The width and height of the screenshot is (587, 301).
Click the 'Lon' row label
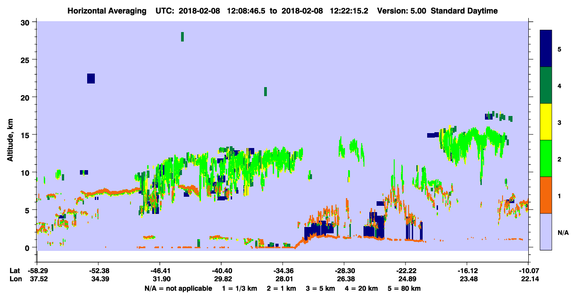click(x=15, y=279)
